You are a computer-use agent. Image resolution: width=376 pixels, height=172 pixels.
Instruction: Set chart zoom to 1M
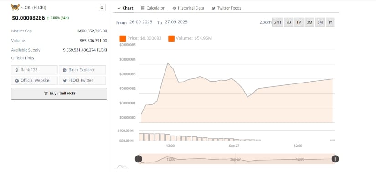click(x=299, y=22)
